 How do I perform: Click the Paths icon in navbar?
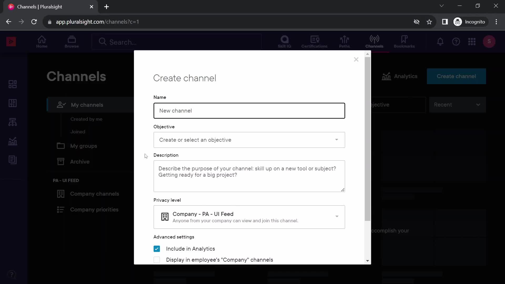[344, 41]
